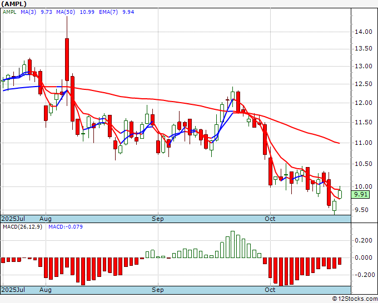Screen dimensions: 378x303
Task: Click the MACD(26,12,9) indicator label
Action: tap(22, 227)
